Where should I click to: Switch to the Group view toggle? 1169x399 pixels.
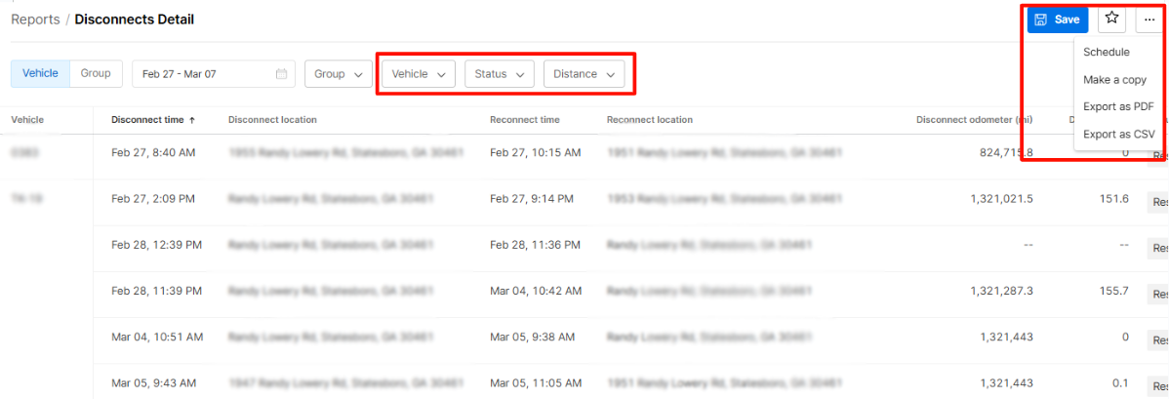97,74
